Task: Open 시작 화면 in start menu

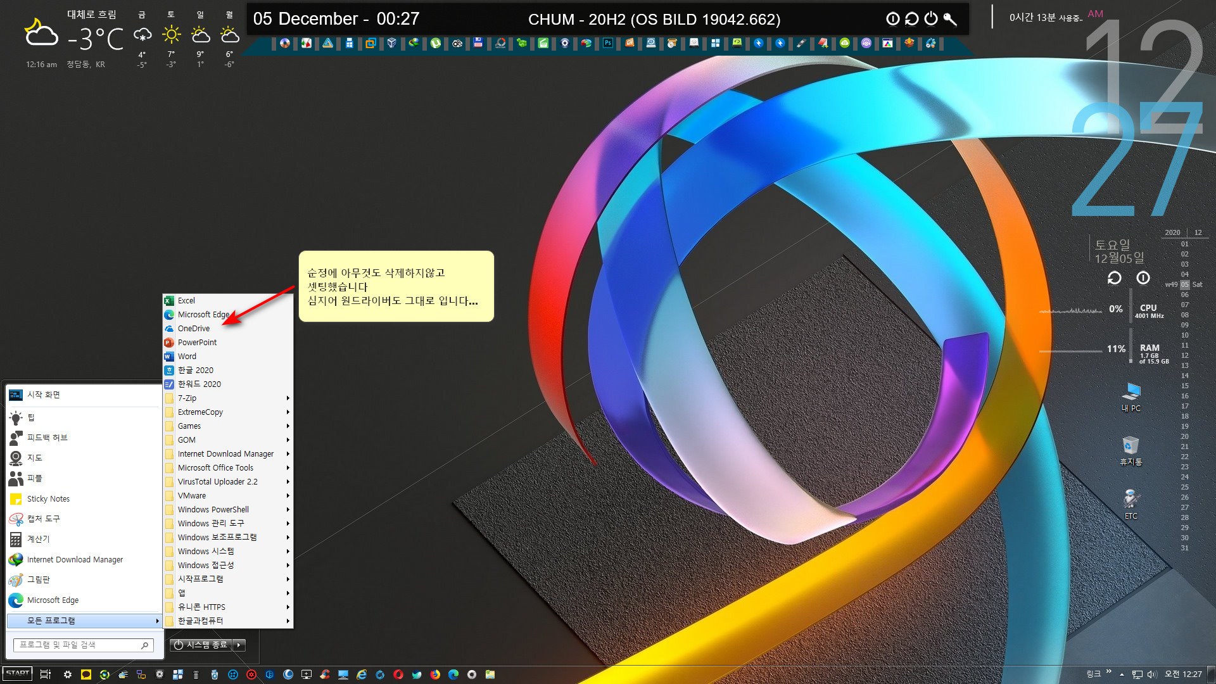Action: click(x=84, y=395)
